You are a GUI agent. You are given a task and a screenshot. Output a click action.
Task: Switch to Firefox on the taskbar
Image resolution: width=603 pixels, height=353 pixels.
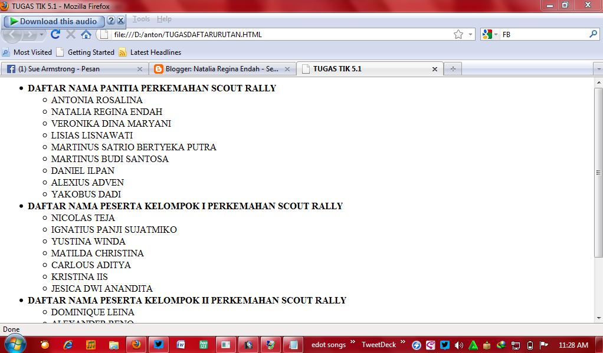point(136,345)
